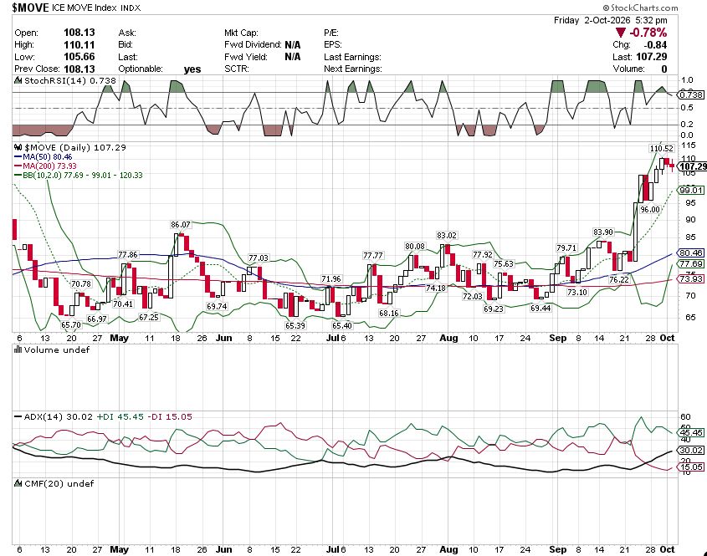The height and width of the screenshot is (556, 707).
Task: Click the StockCharts.com copyright label
Action: tap(640, 8)
